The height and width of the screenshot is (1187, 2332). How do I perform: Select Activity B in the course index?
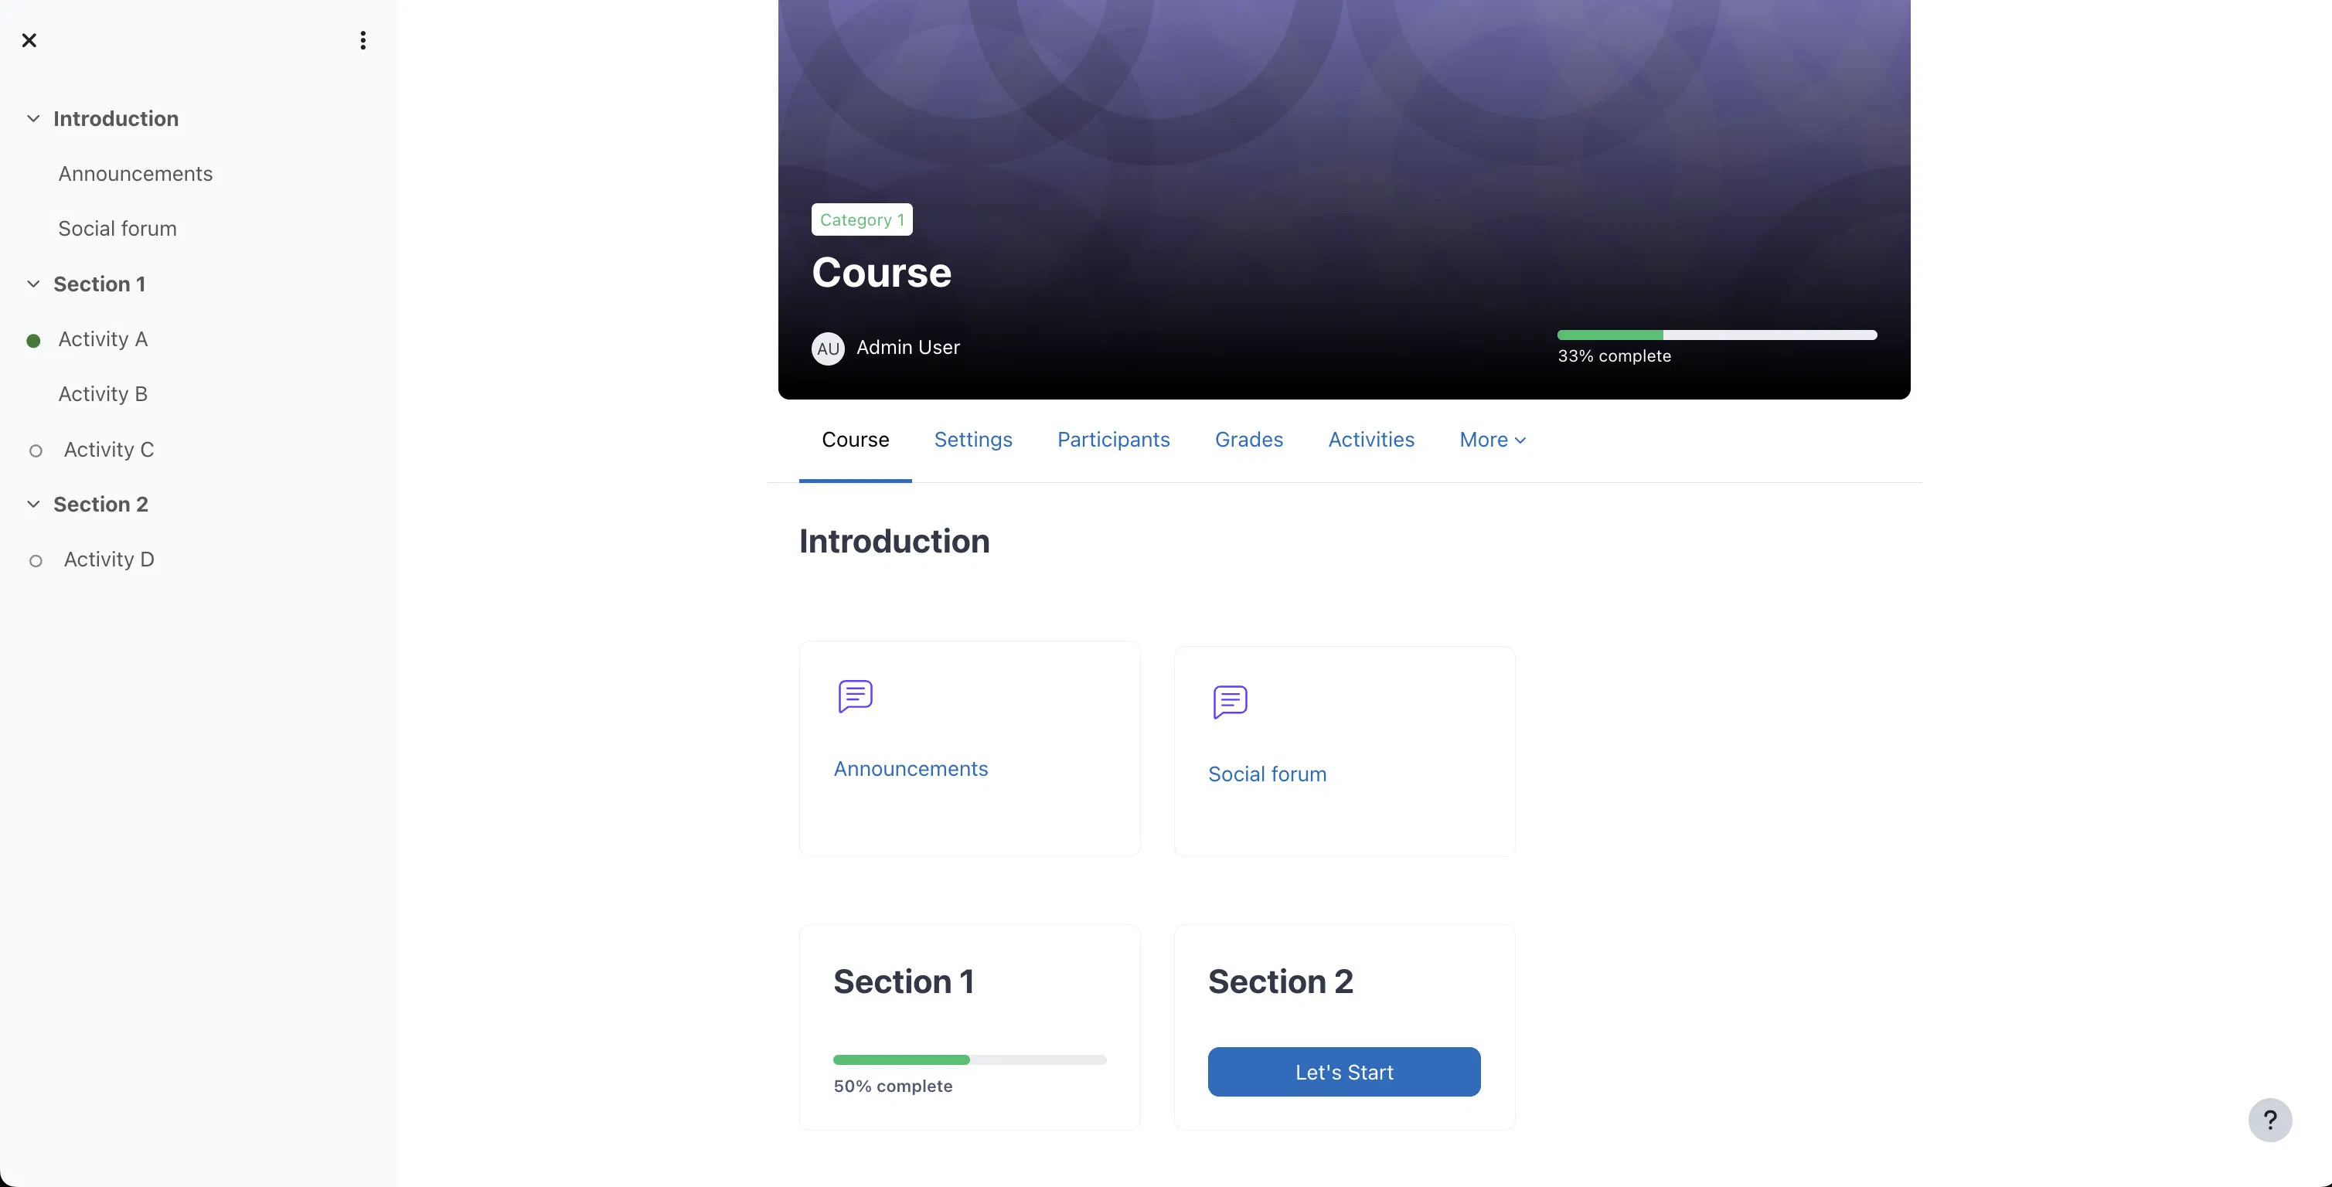102,394
